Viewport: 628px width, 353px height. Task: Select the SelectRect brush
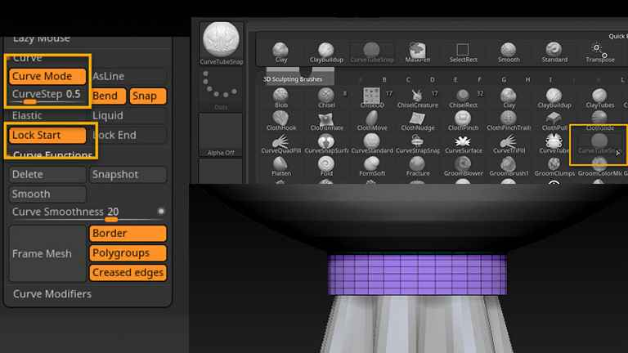click(463, 53)
